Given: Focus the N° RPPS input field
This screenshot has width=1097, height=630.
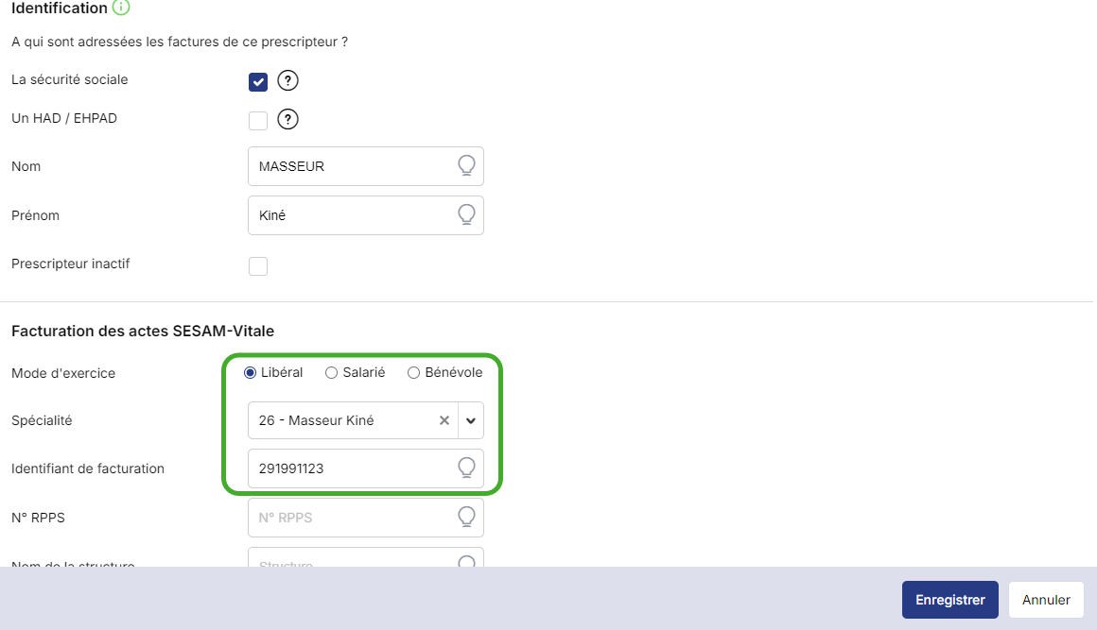Looking at the screenshot, I should click(x=350, y=518).
